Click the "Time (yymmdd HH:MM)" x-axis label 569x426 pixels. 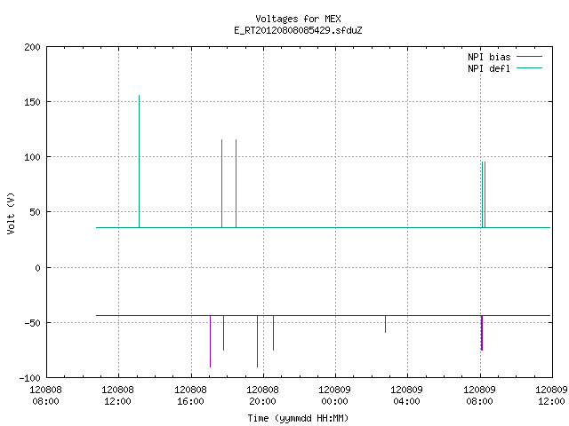pyautogui.click(x=298, y=418)
